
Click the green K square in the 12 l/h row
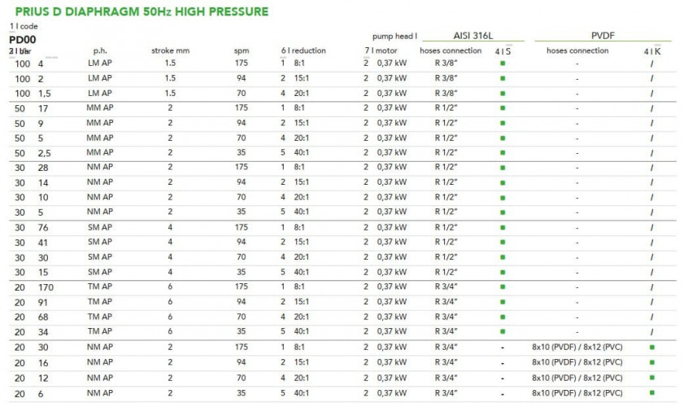click(651, 377)
